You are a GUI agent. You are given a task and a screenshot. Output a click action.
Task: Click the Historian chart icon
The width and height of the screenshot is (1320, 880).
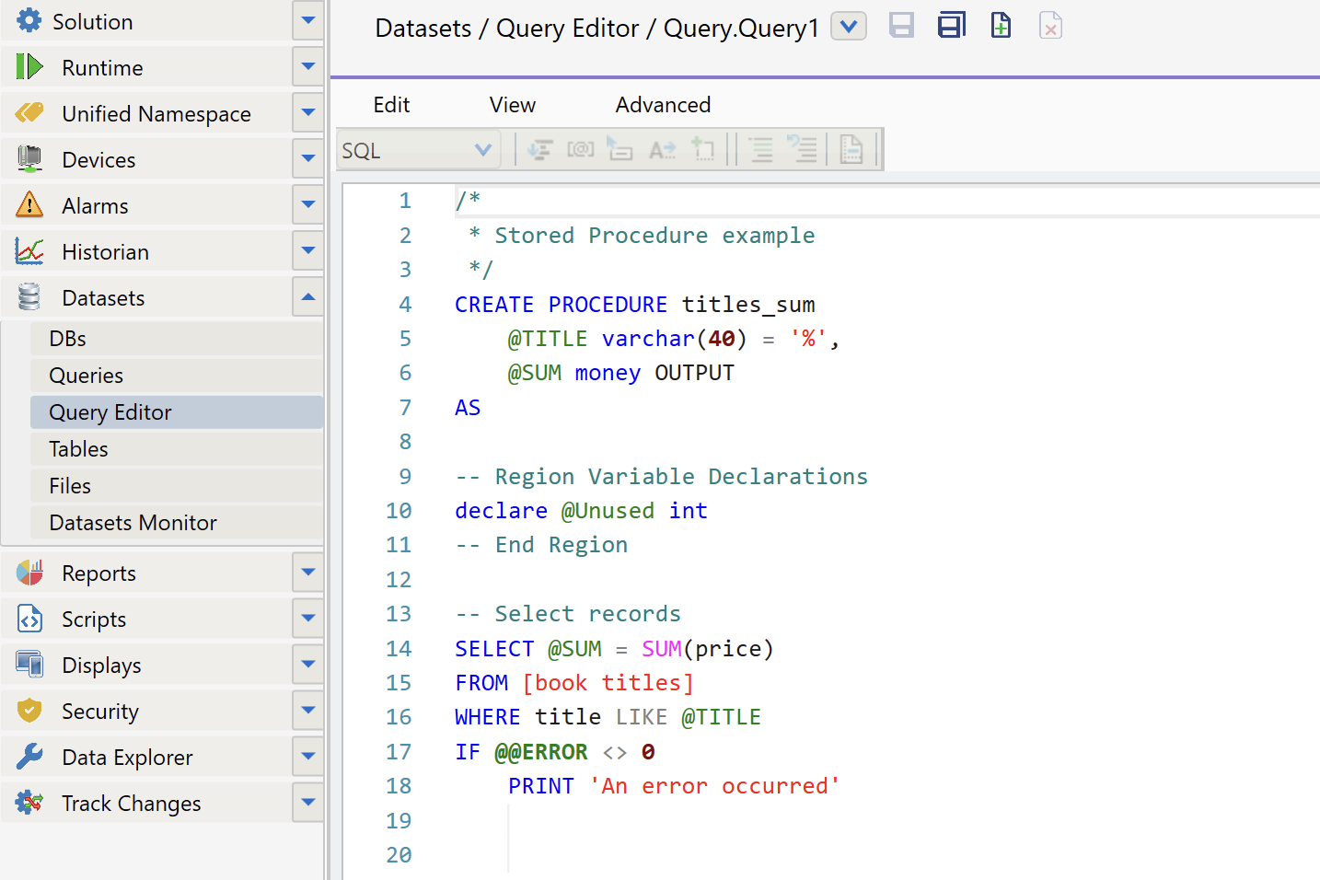pyautogui.click(x=29, y=251)
